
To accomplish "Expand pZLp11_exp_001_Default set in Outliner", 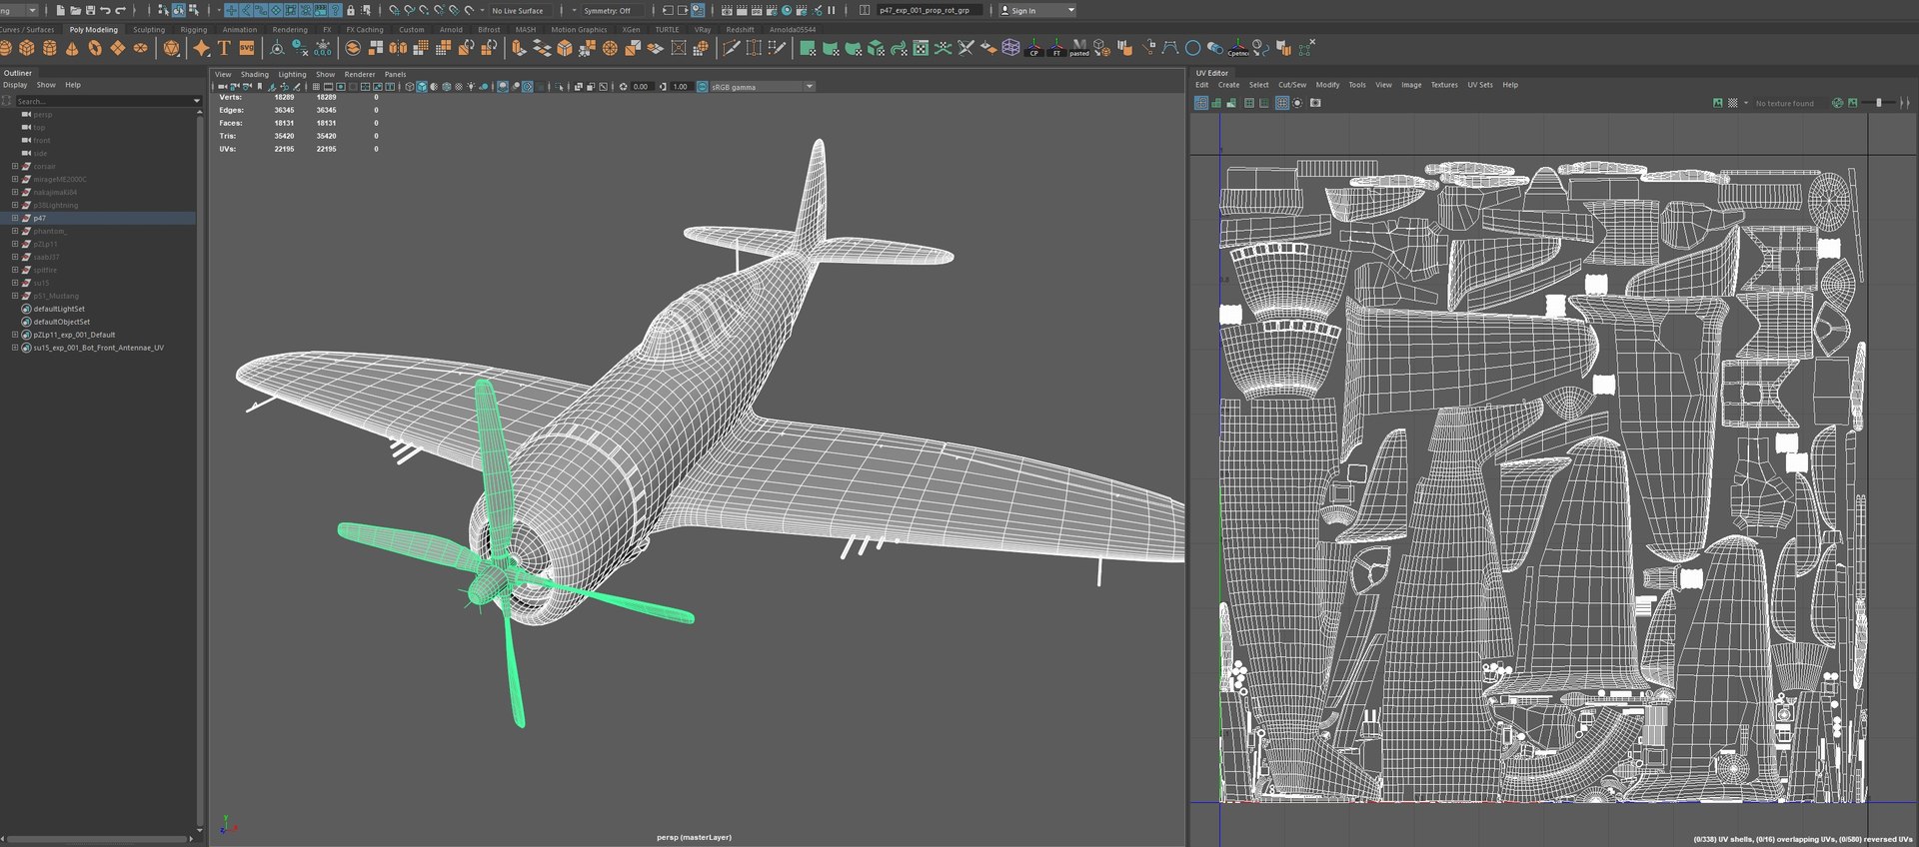I will point(15,335).
